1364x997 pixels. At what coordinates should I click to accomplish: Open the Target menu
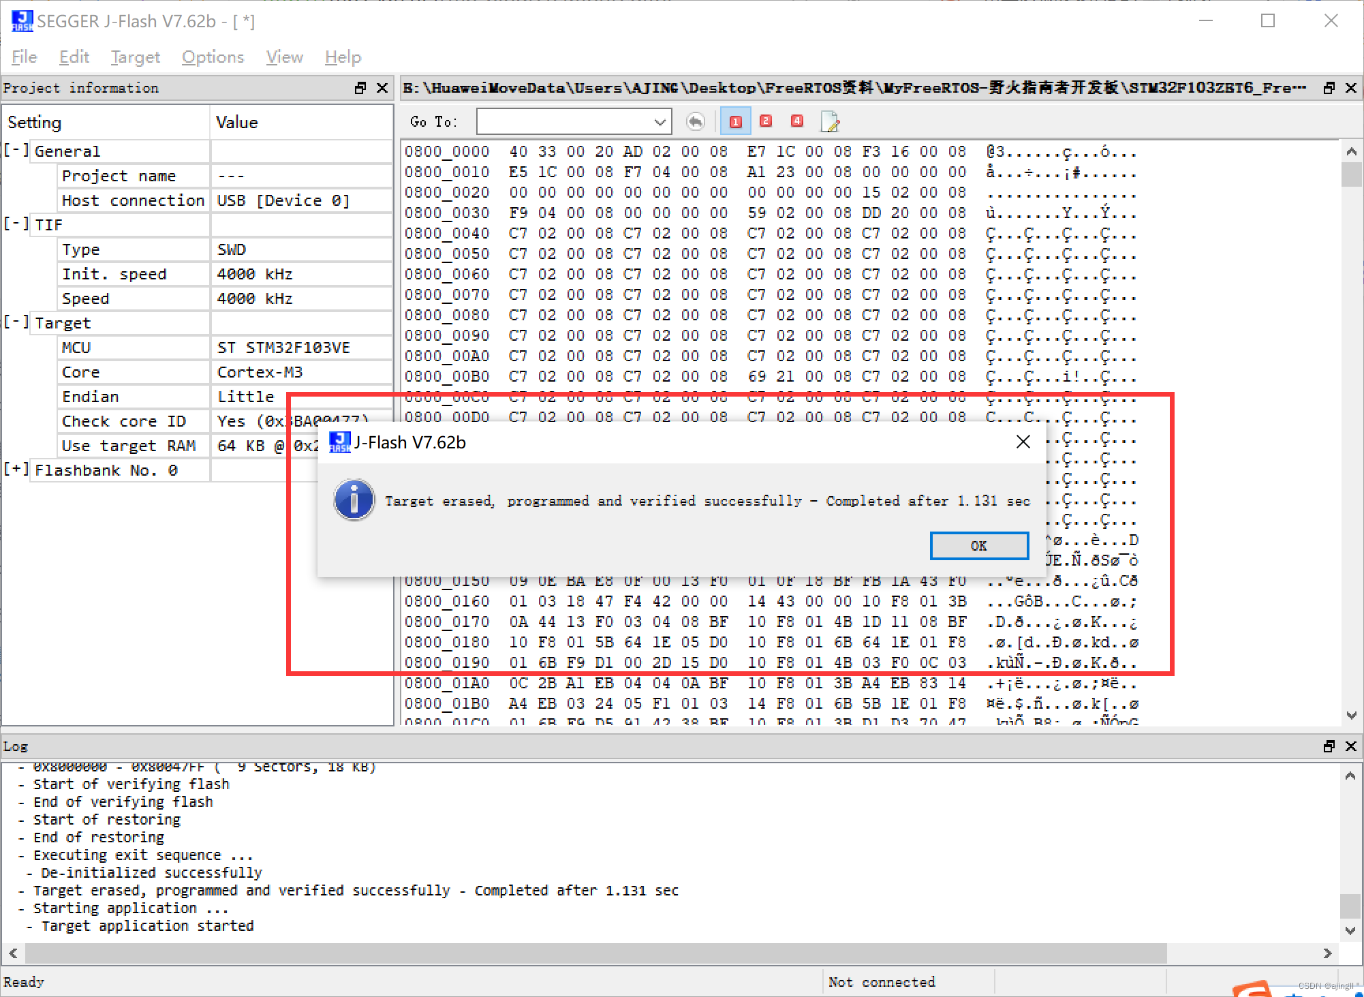(x=135, y=57)
